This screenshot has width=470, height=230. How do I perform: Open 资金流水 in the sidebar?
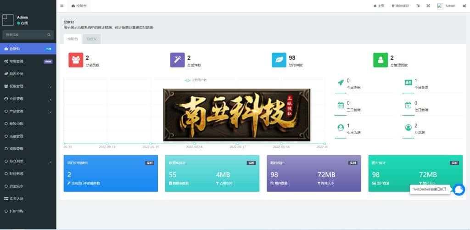(28, 186)
